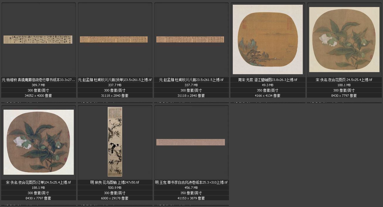
Task: Click the 500.9 MB file size label
Action: [x=115, y=188]
